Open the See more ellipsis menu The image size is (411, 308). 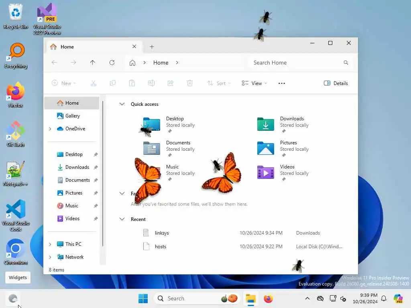(x=281, y=83)
